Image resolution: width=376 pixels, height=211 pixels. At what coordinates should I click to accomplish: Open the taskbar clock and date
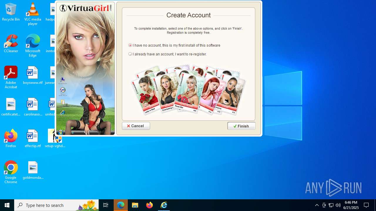(x=351, y=205)
